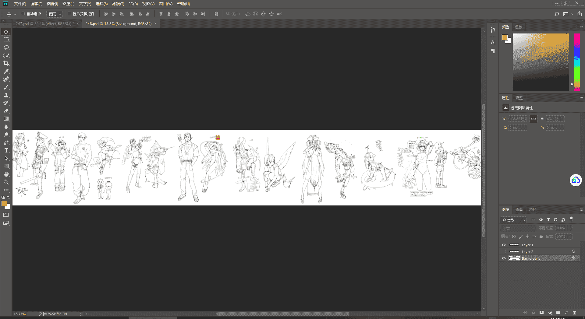
Task: Open the workspace switcher dropdown
Action: pyautogui.click(x=568, y=14)
